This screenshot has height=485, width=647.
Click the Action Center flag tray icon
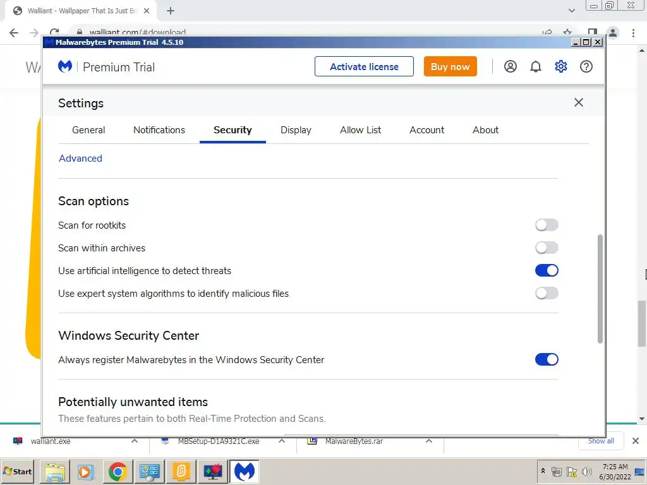point(571,471)
